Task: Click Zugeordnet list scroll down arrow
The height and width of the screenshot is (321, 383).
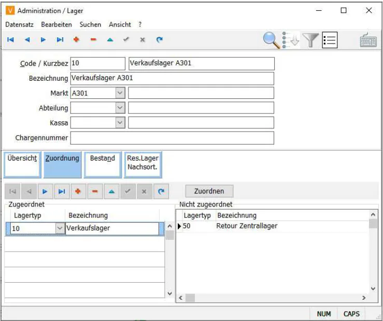Action: pos(170,294)
